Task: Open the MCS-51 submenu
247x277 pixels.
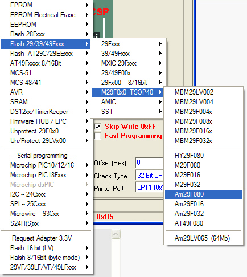Action: tap(46, 73)
